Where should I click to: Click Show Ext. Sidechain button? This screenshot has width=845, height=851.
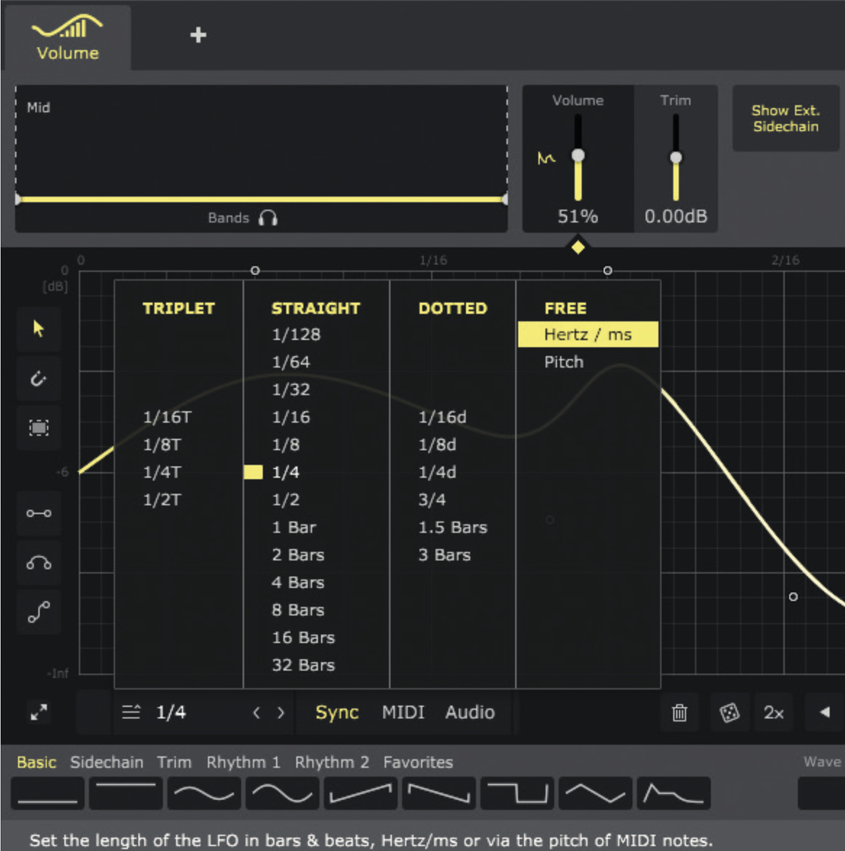(786, 118)
